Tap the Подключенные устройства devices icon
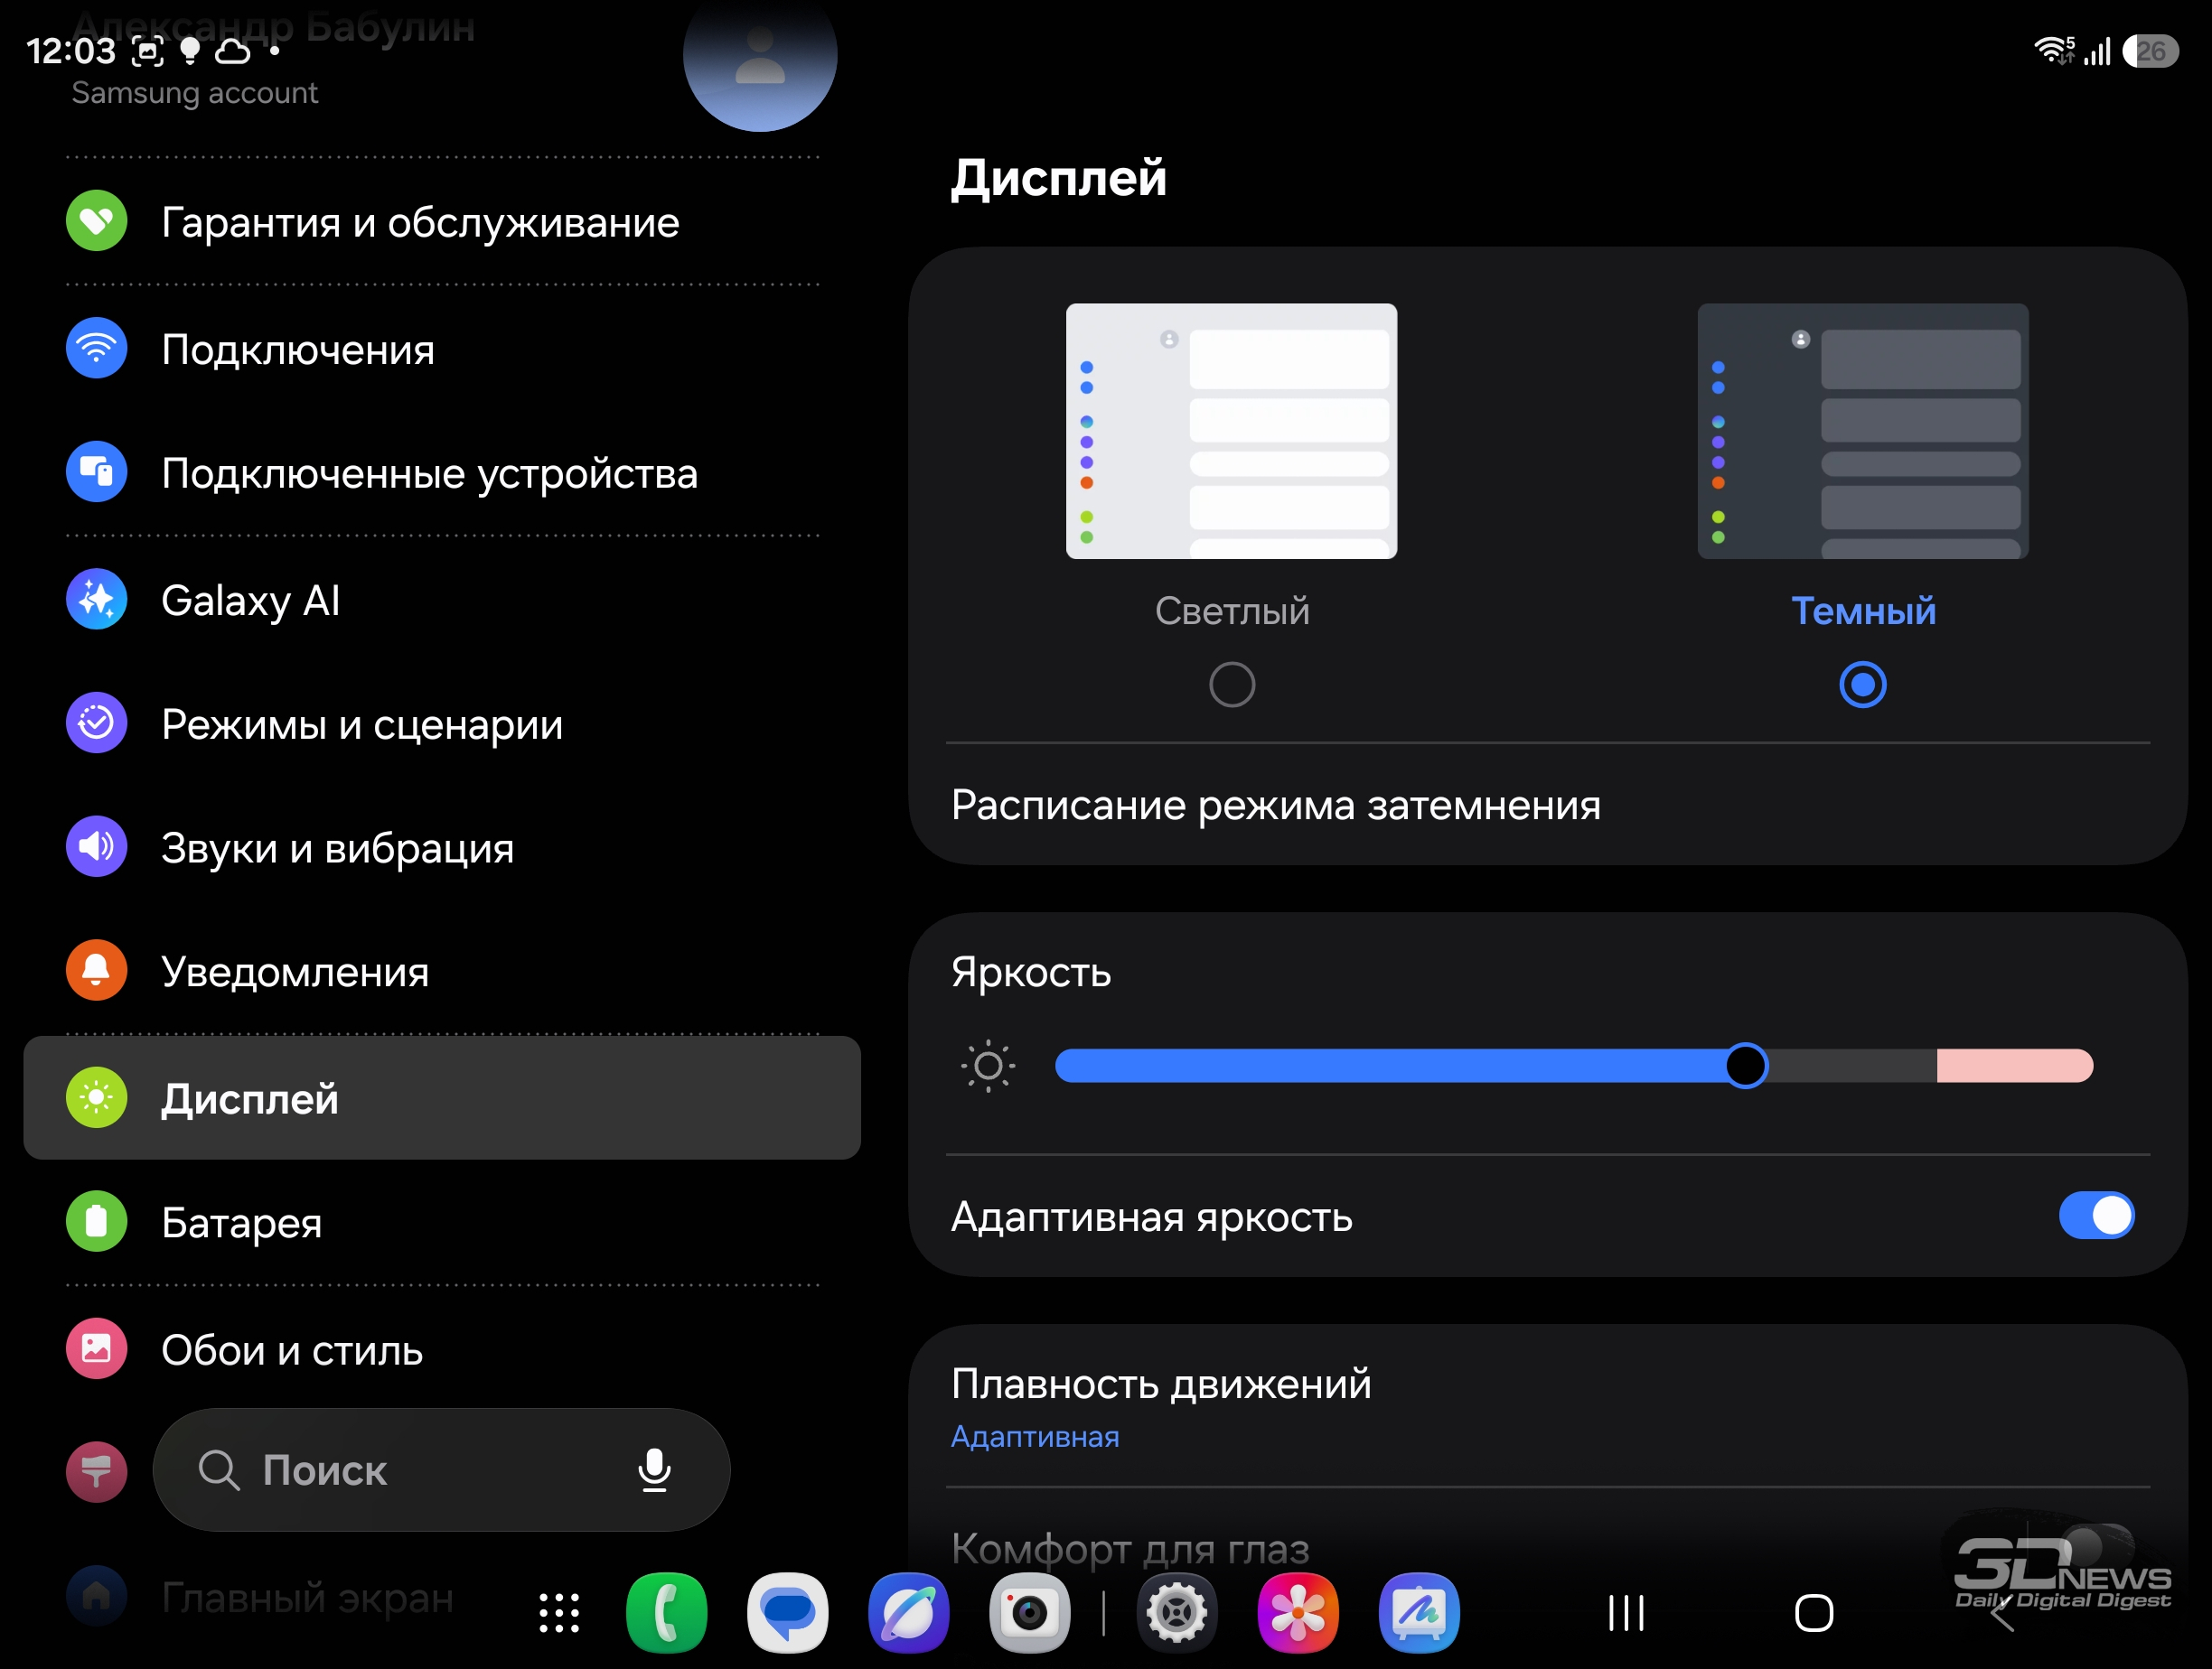 [96, 471]
